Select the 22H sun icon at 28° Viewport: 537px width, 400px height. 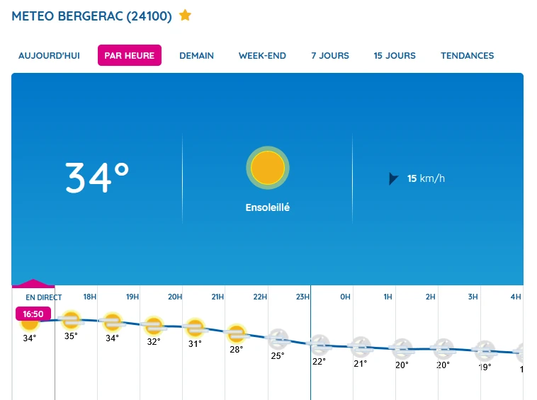(x=237, y=333)
